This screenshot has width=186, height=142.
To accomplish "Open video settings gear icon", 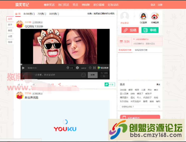I will tap(90, 68).
